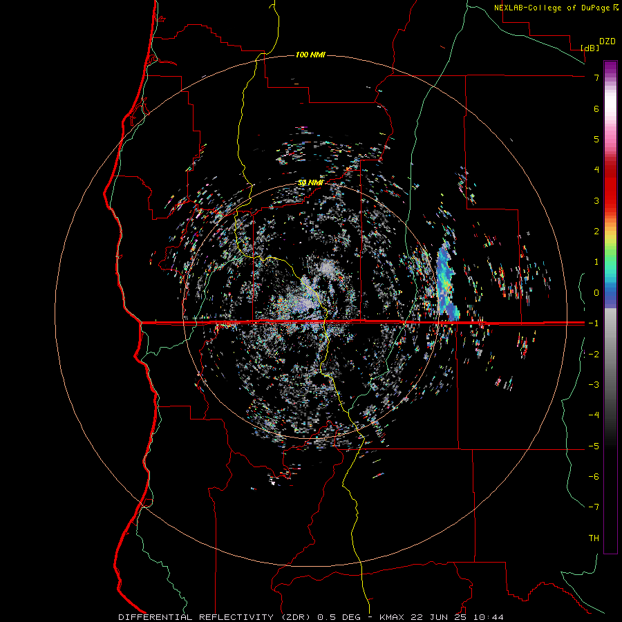This screenshot has width=622, height=622.
Task: Click the -7 tick label on scale
Action: point(594,507)
